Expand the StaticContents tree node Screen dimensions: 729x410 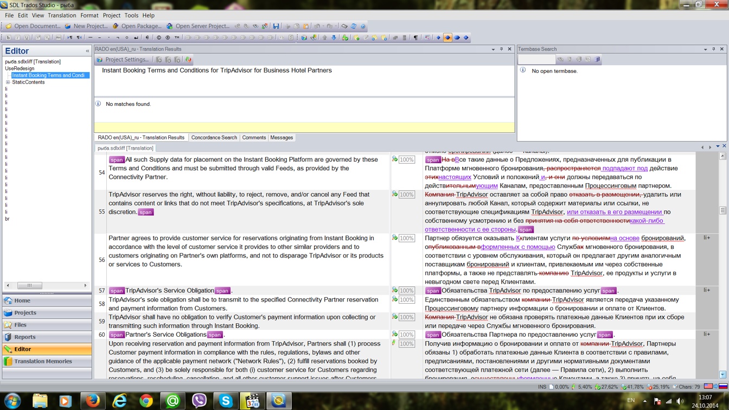click(8, 82)
